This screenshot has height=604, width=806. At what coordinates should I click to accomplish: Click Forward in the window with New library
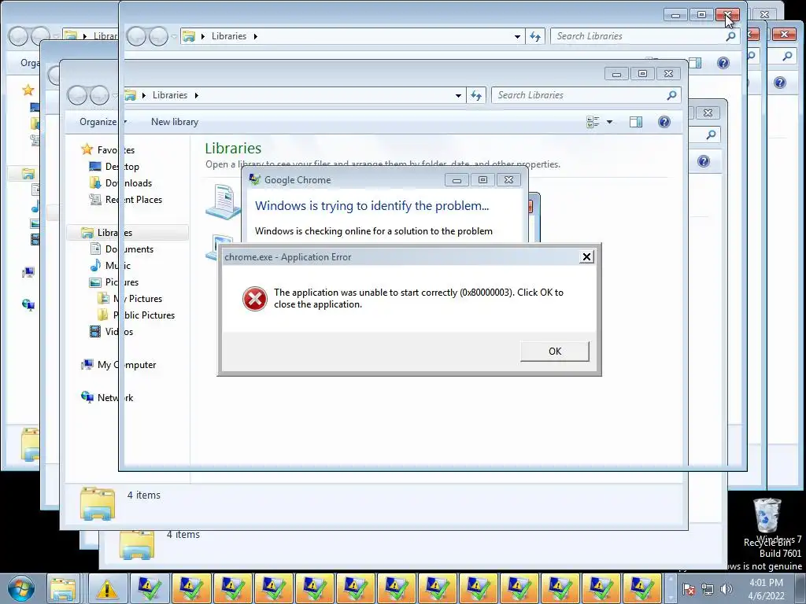coord(99,95)
